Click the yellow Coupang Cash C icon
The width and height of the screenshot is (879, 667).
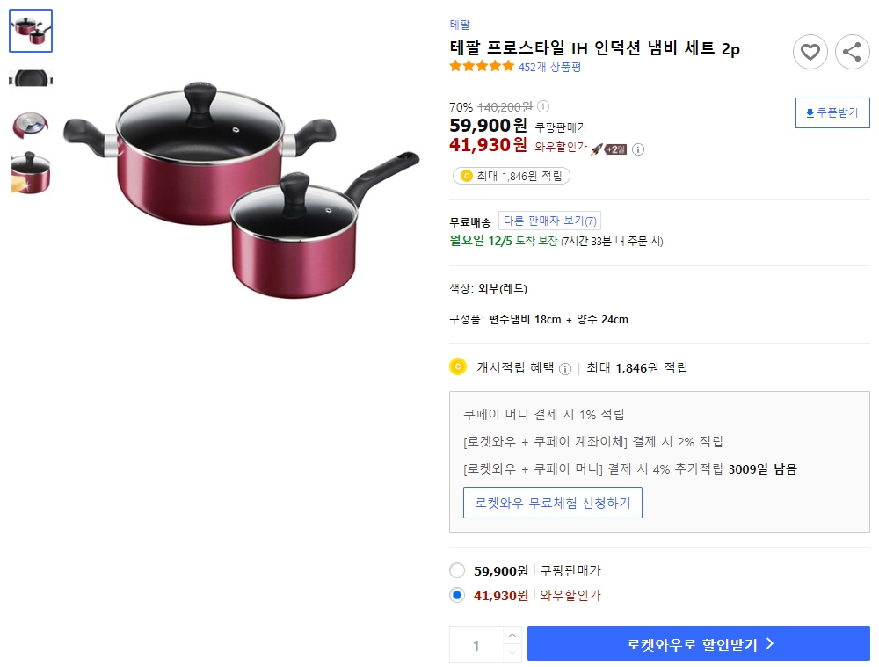click(x=458, y=366)
